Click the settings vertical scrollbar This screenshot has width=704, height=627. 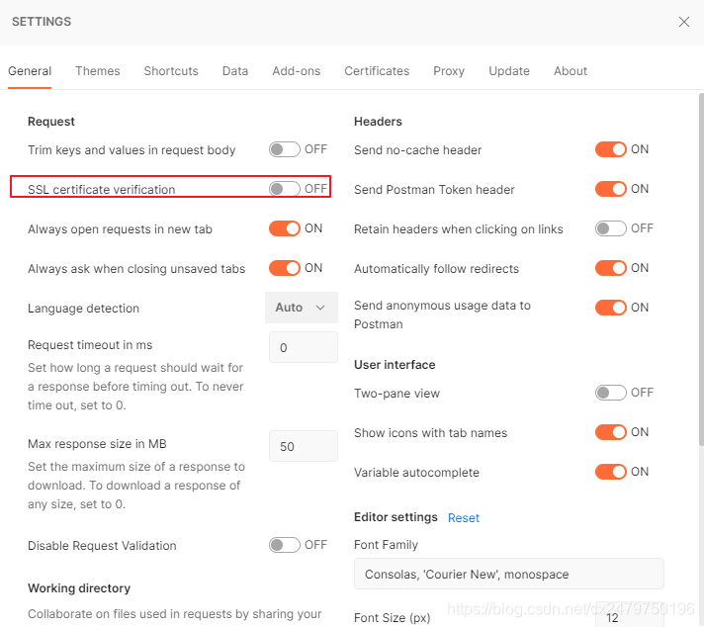tap(701, 269)
